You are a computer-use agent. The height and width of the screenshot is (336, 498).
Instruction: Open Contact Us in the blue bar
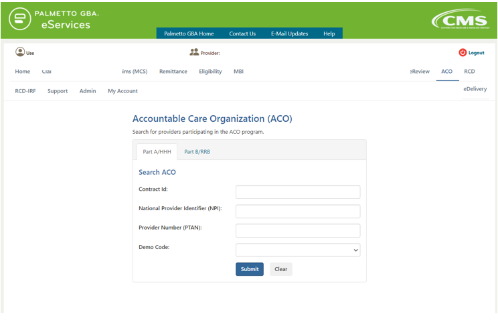coord(242,33)
